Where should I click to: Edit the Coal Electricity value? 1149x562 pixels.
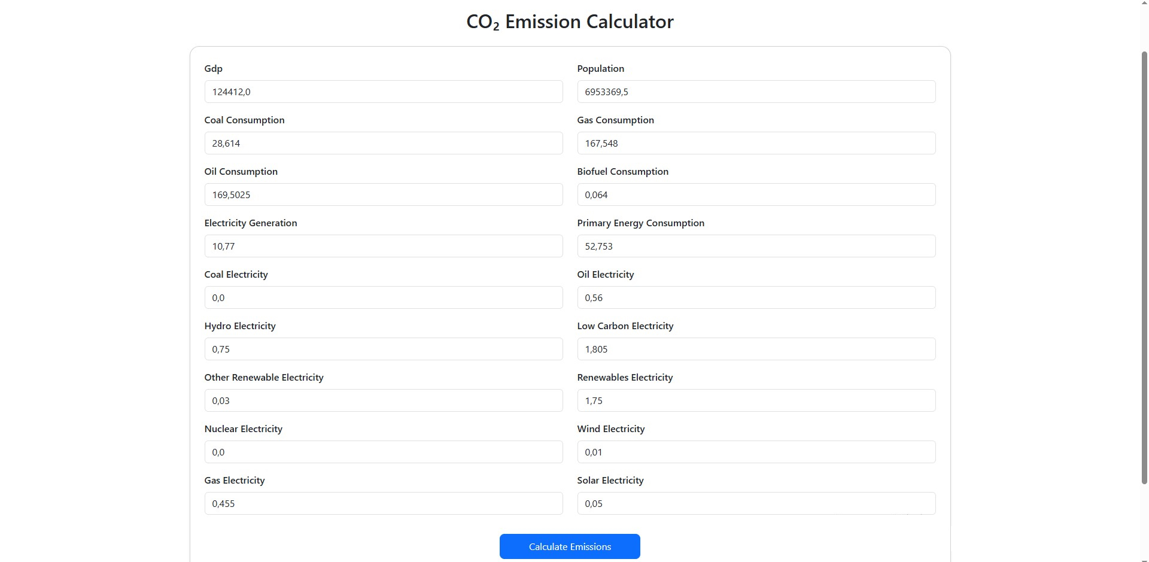coord(384,297)
